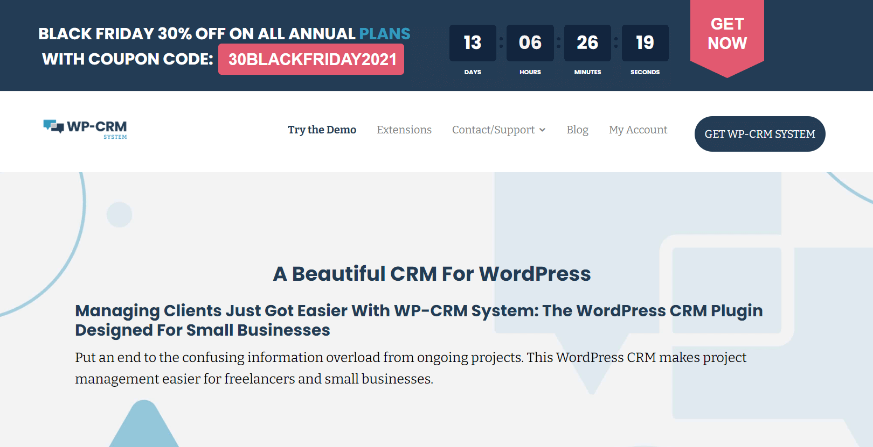Go to My Account

click(638, 130)
